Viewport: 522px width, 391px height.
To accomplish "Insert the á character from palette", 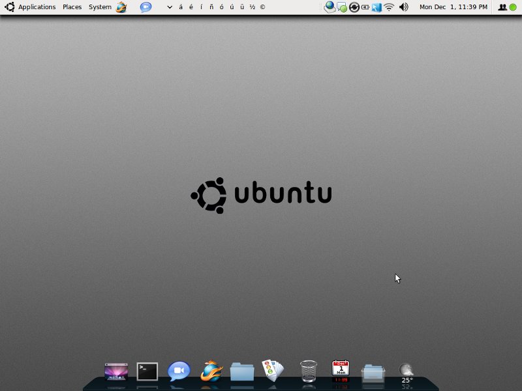I will click(181, 7).
